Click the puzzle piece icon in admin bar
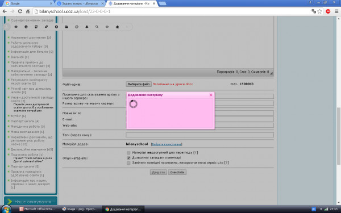 click(117, 27)
